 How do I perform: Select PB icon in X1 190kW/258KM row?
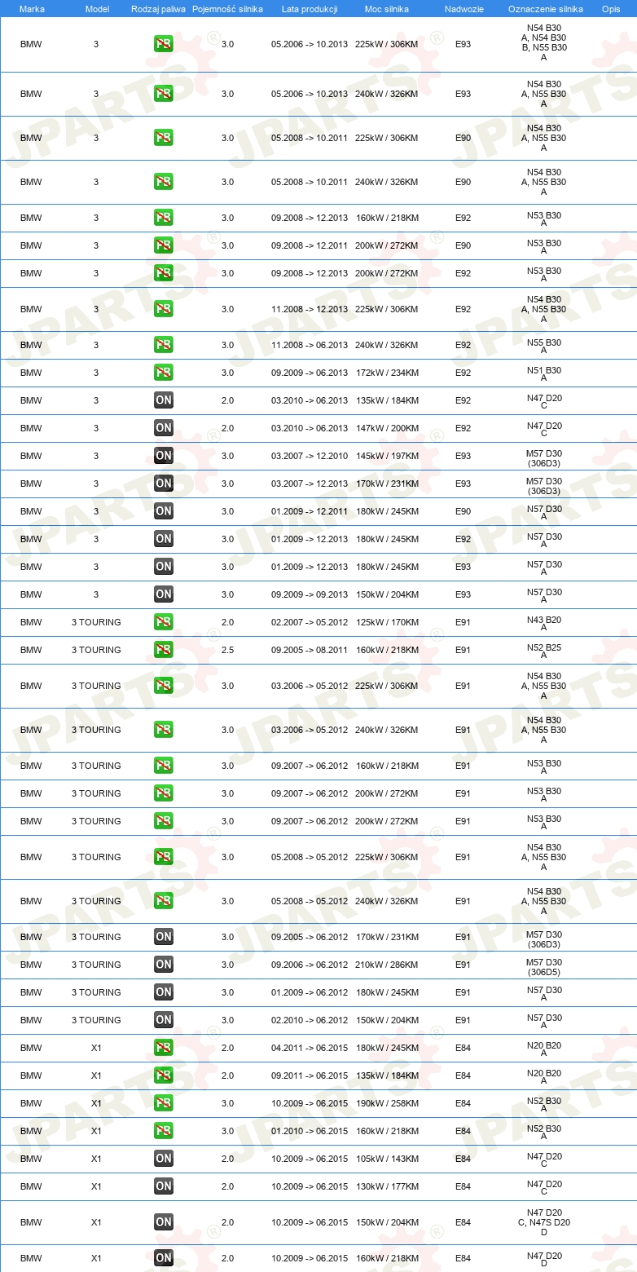click(x=163, y=1103)
